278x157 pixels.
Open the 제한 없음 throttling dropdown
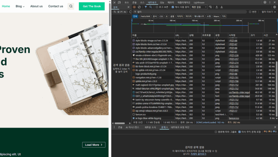coord(199,7)
